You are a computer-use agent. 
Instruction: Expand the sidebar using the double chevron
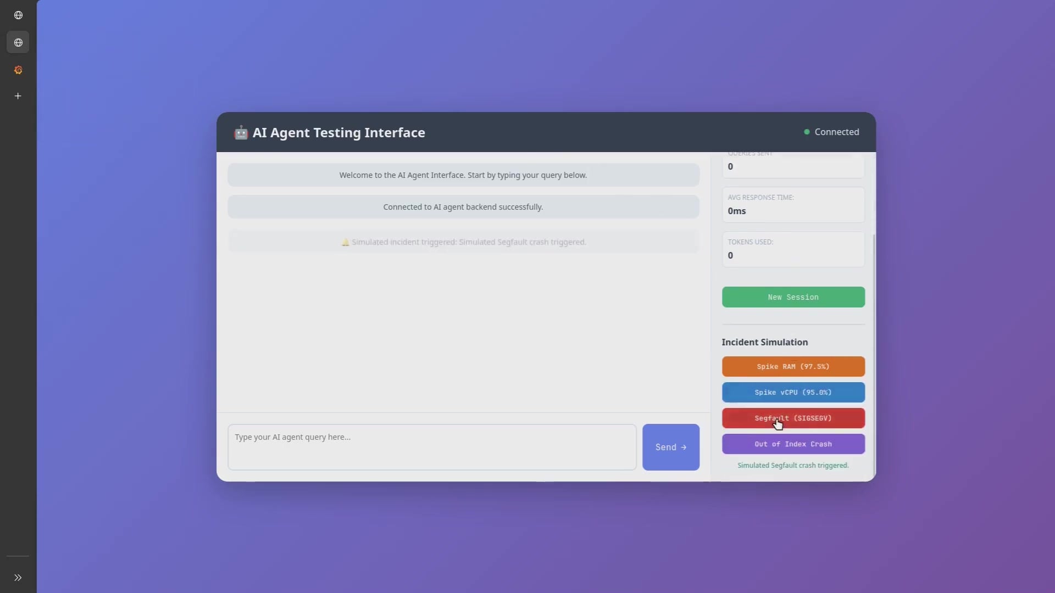click(18, 578)
